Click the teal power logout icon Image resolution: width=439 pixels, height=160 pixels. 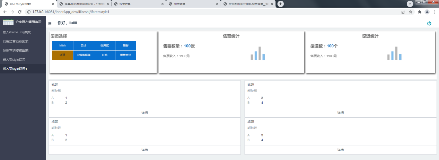click(429, 23)
